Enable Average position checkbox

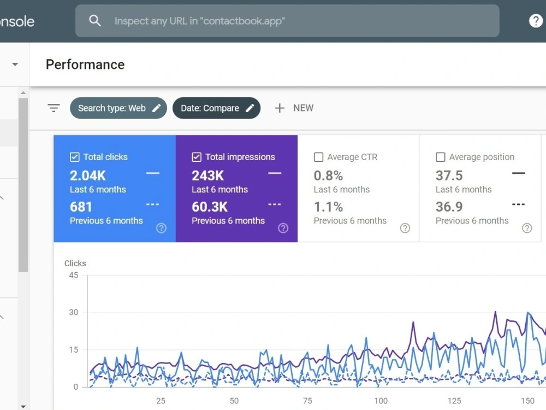[x=440, y=157]
